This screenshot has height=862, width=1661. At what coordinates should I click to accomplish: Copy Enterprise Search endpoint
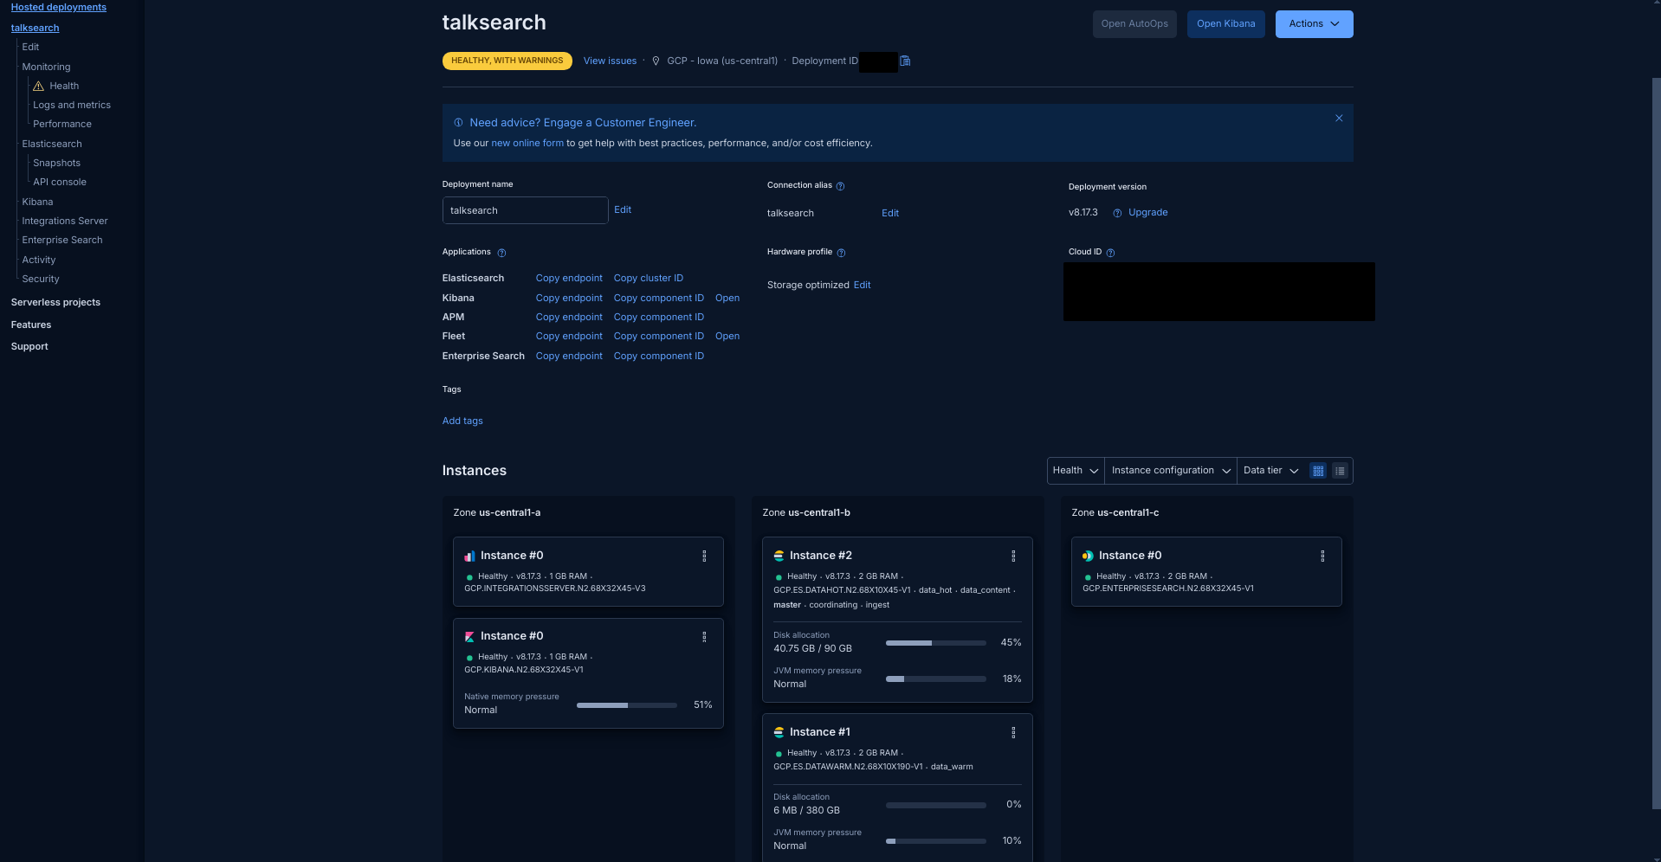click(x=569, y=357)
